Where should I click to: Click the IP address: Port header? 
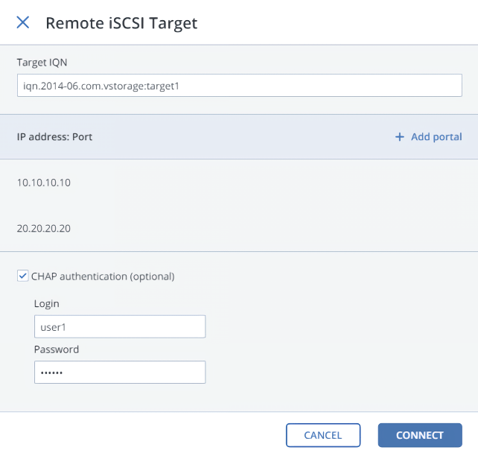[x=54, y=137]
